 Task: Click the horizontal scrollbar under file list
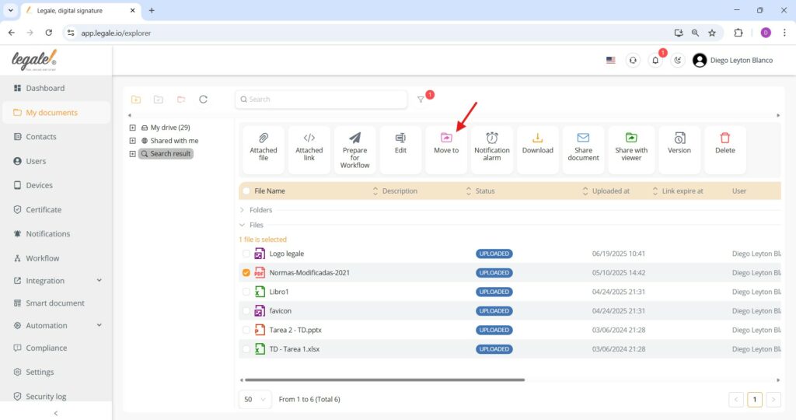[x=385, y=380]
